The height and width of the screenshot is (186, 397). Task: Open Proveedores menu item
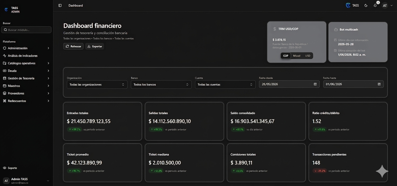pyautogui.click(x=26, y=94)
